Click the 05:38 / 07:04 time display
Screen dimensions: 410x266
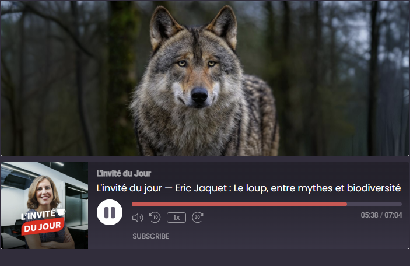point(381,215)
